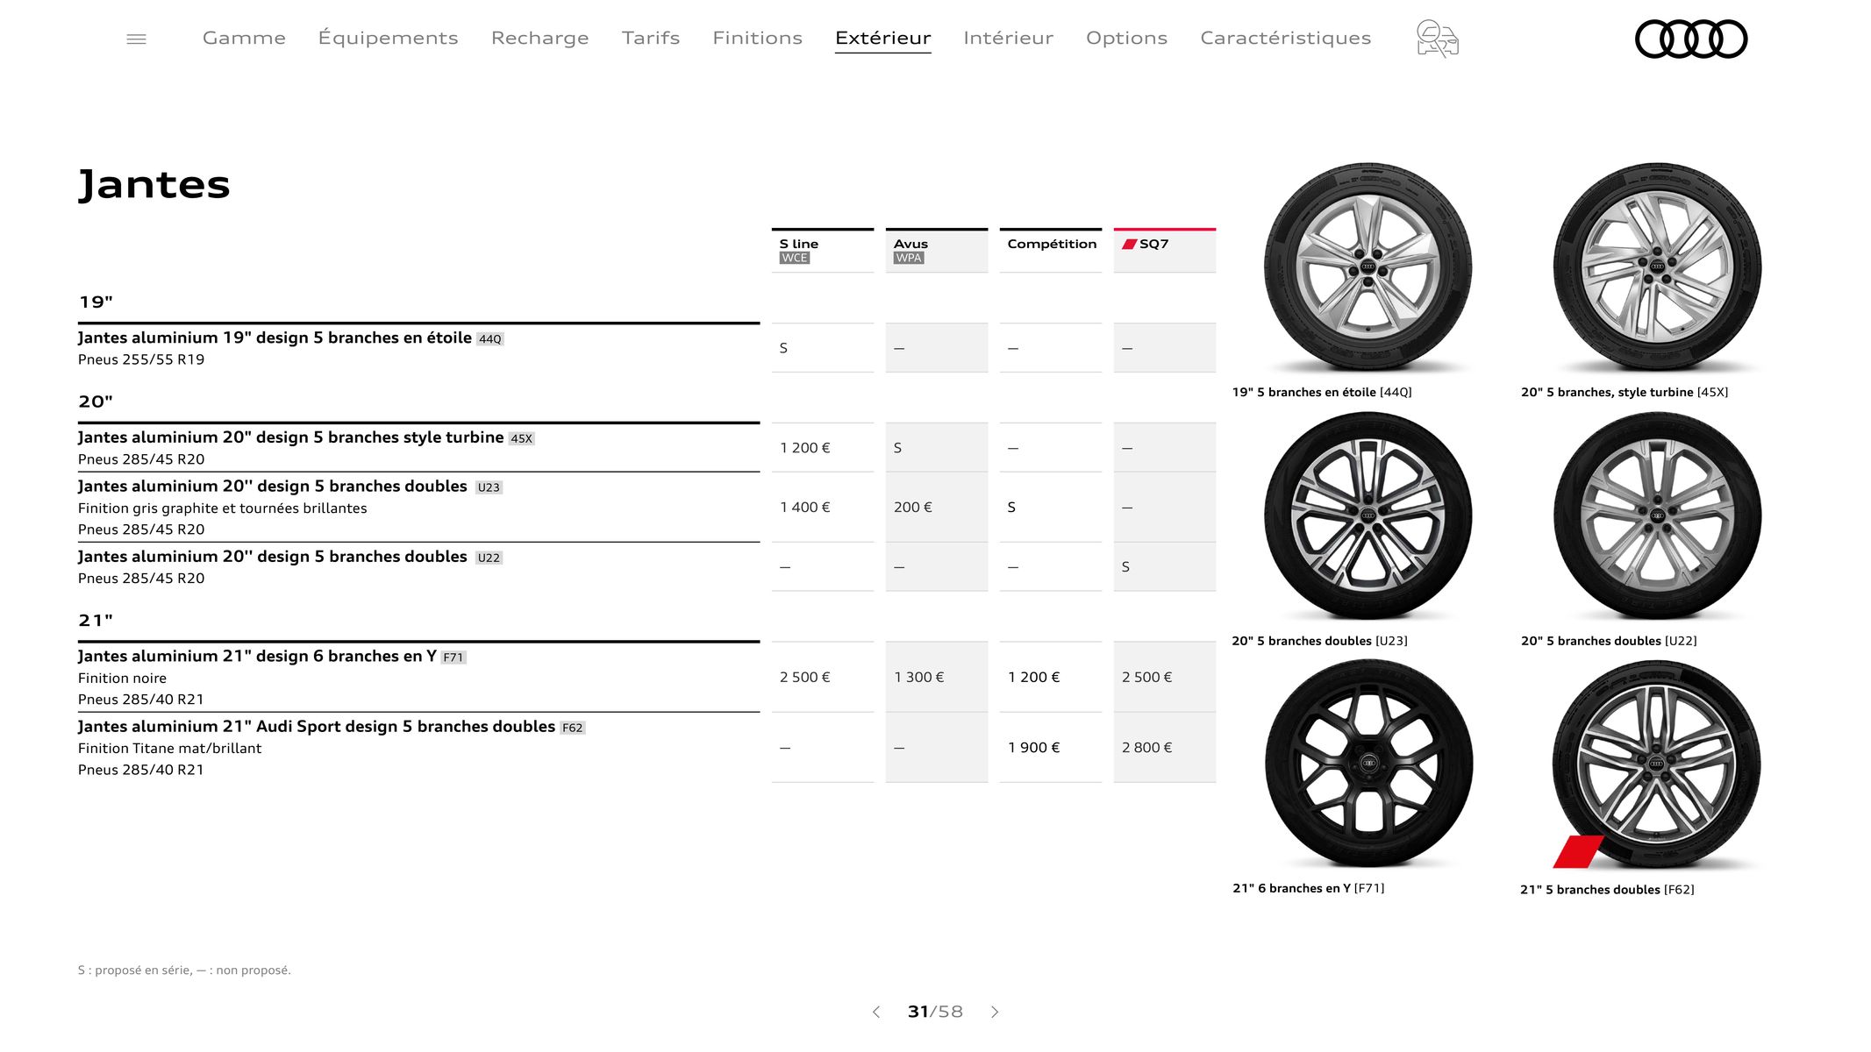The width and height of the screenshot is (1871, 1052).
Task: Click the '19" 5 branches en étoile [44Q]' caption
Action: 1322,392
